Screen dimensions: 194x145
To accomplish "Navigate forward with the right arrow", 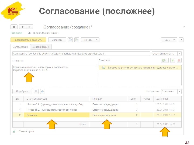I will pos(29,27).
